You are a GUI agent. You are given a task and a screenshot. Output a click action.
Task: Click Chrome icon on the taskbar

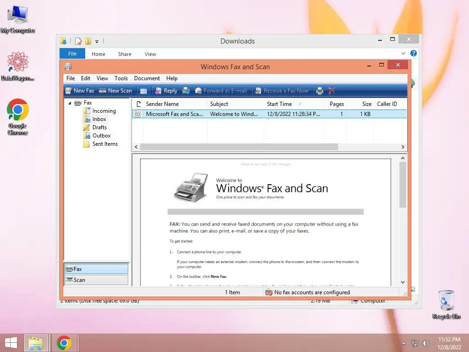tap(64, 343)
